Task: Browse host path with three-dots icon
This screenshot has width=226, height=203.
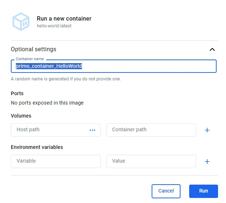Action: pyautogui.click(x=92, y=130)
